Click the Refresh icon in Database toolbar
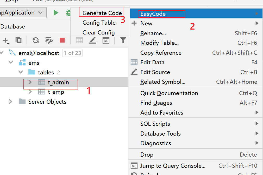Screen dimensions: 263x175 click(x=36, y=40)
